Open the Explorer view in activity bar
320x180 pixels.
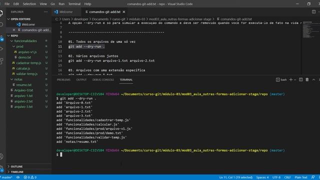(1, 13)
